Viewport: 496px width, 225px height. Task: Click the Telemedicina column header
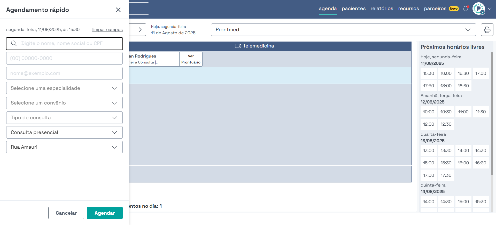pos(270,46)
